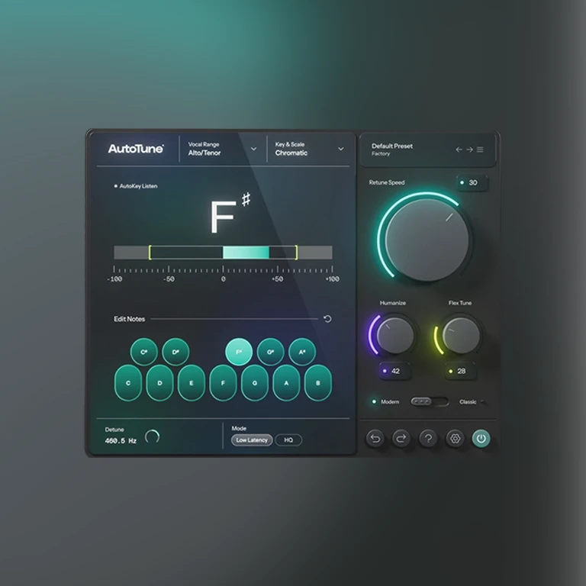Click the Detune frequency value field
586x586 pixels.
click(121, 441)
